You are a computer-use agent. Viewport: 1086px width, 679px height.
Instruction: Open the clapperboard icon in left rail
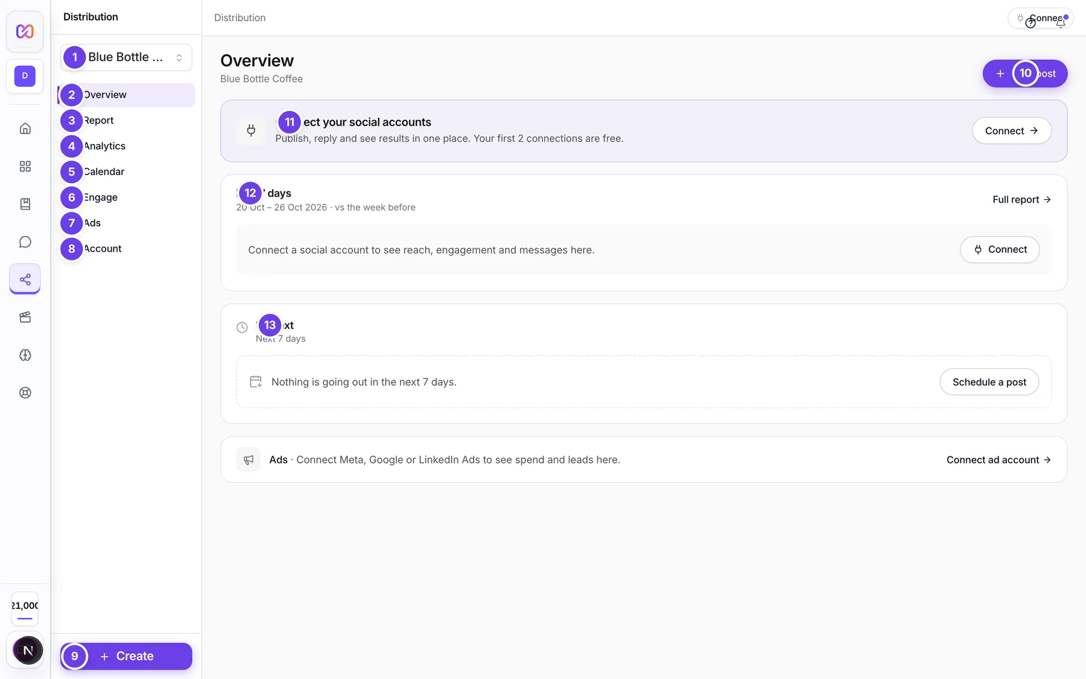tap(25, 317)
